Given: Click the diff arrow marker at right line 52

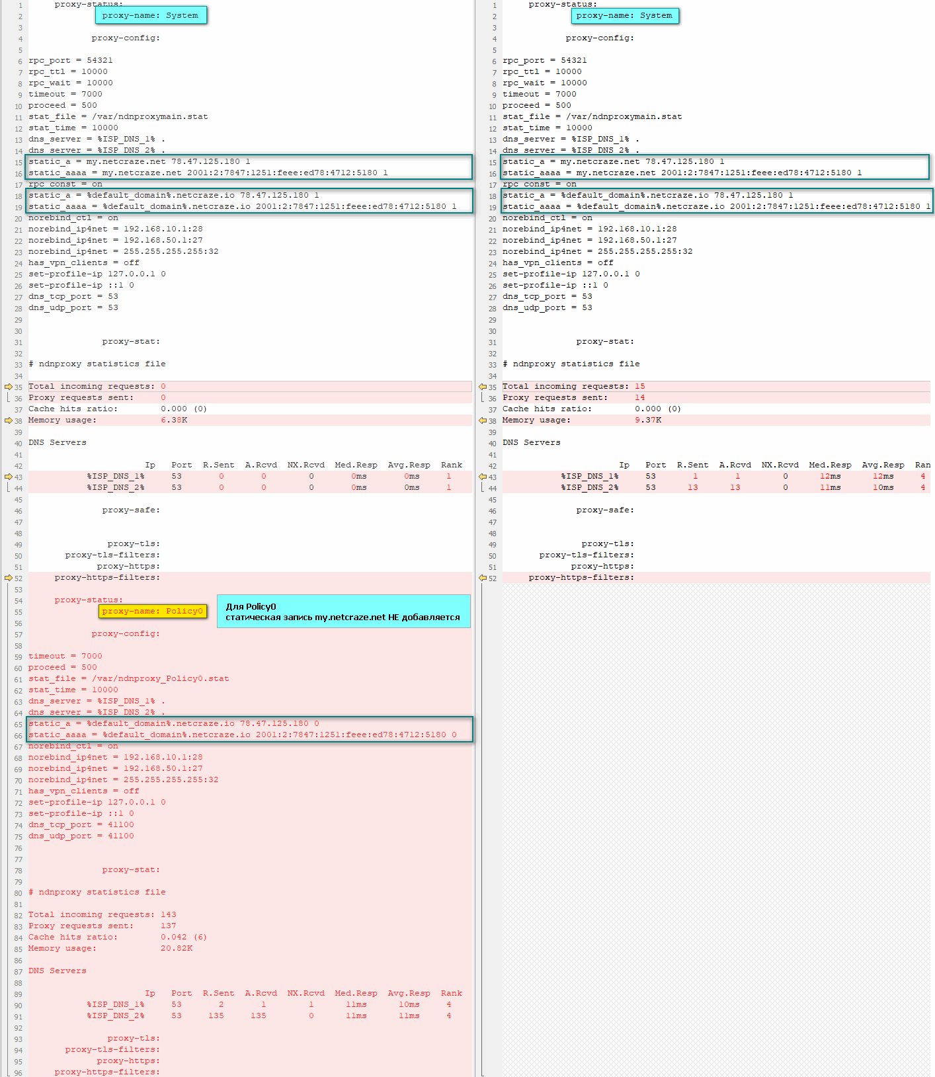Looking at the screenshot, I should pyautogui.click(x=483, y=578).
